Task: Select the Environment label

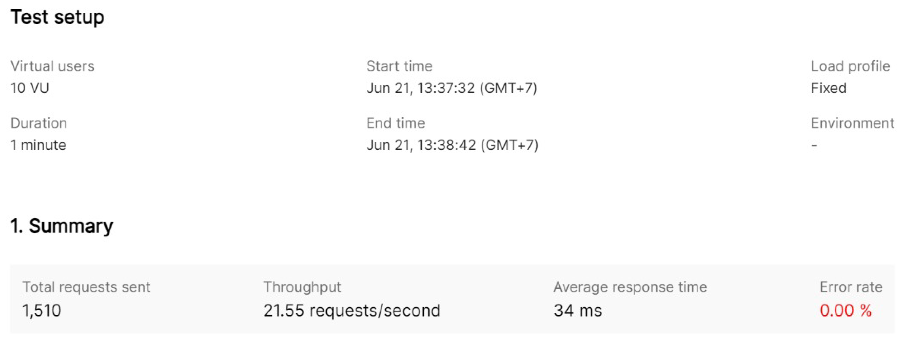Action: click(852, 123)
